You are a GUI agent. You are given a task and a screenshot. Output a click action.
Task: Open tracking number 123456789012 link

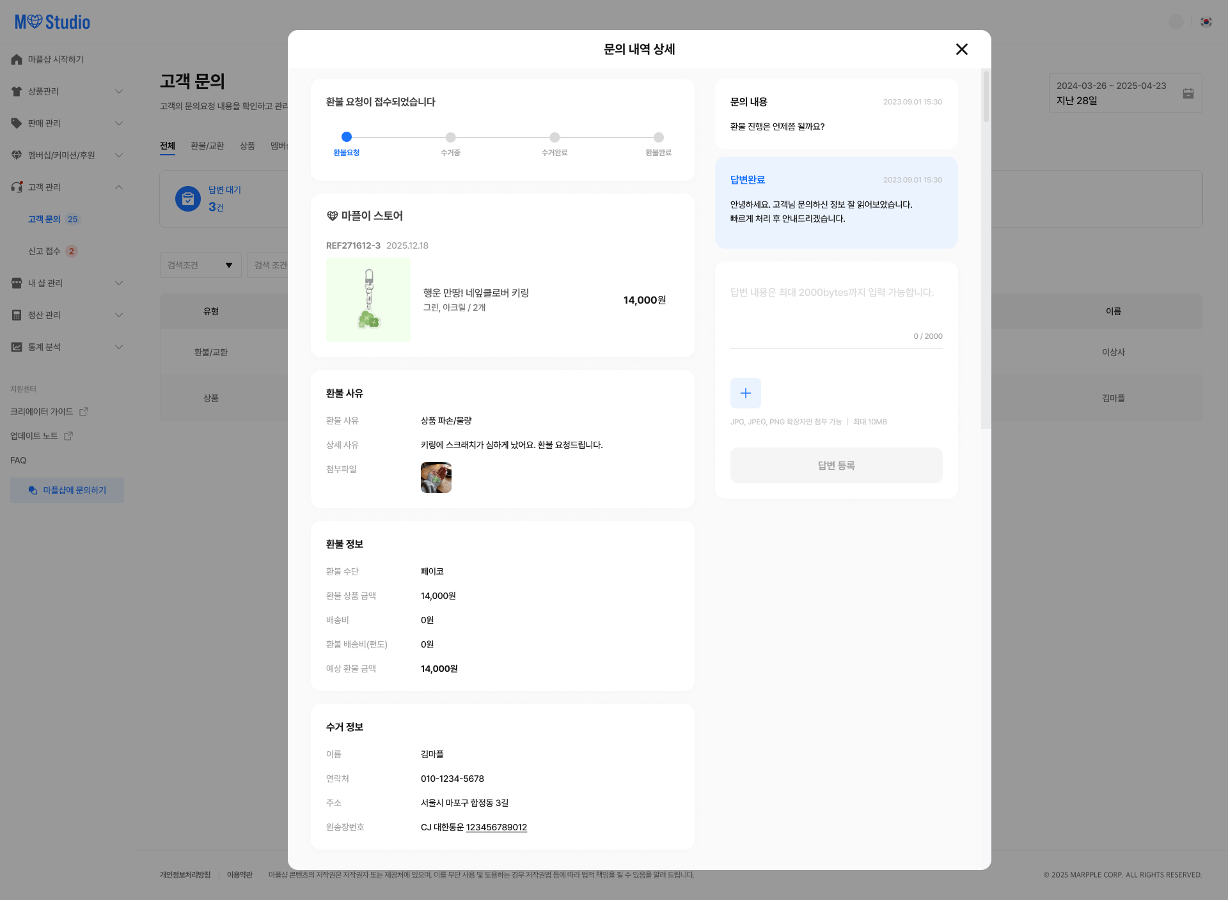pos(496,827)
